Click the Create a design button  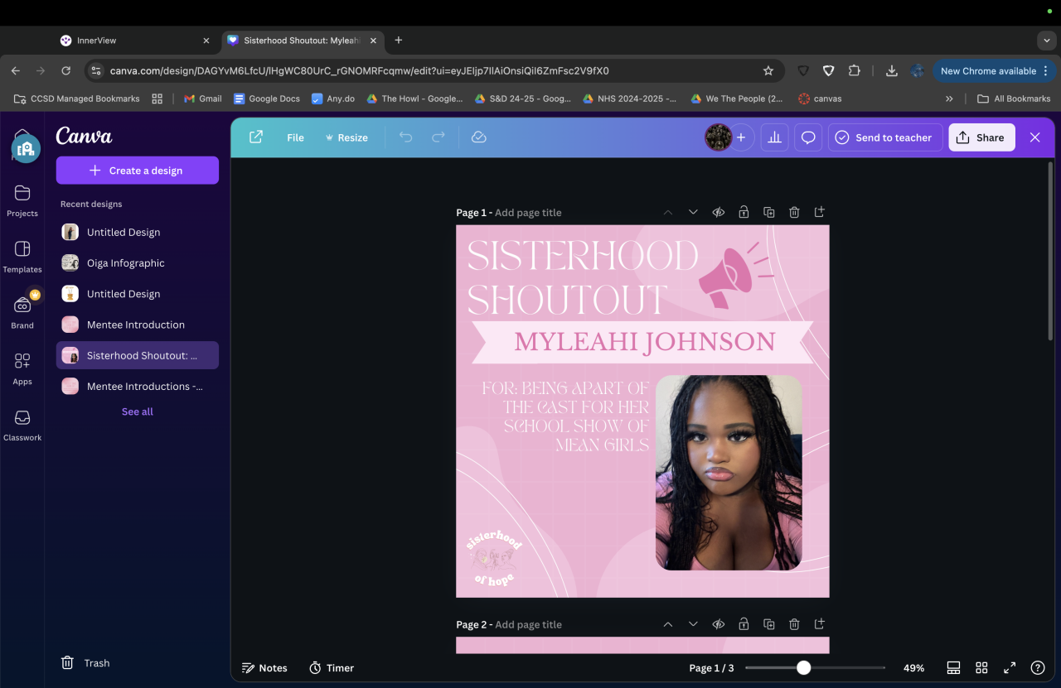click(x=138, y=171)
